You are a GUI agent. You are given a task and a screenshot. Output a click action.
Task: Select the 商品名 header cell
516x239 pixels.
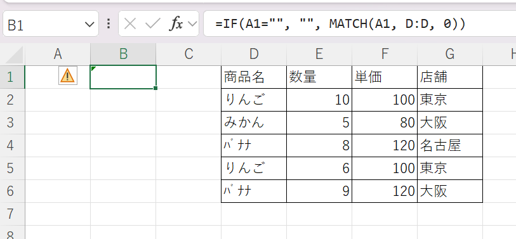tap(254, 77)
